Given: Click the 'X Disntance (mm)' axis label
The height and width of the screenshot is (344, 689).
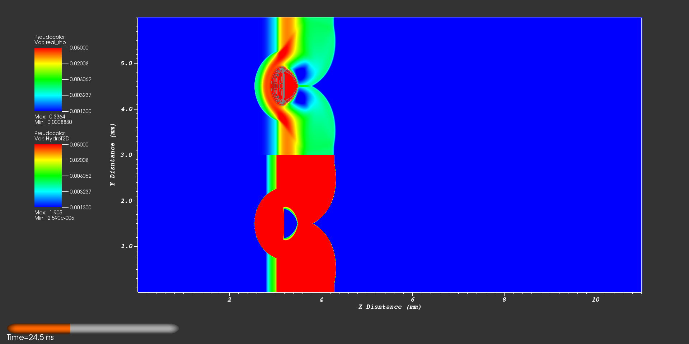Looking at the screenshot, I should [x=390, y=307].
